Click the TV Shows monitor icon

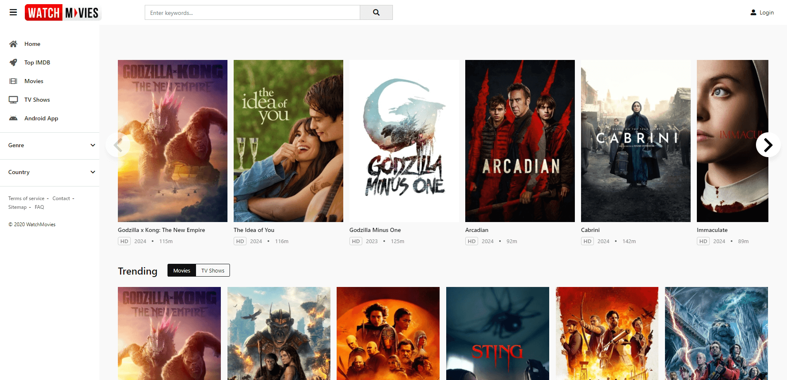(13, 100)
